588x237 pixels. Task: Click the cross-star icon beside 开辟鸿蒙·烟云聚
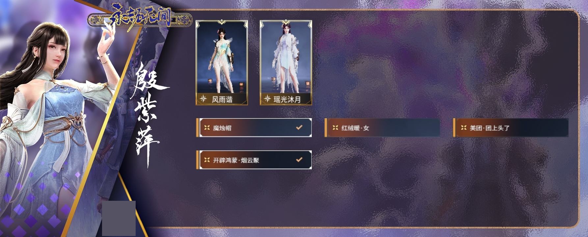(x=207, y=160)
